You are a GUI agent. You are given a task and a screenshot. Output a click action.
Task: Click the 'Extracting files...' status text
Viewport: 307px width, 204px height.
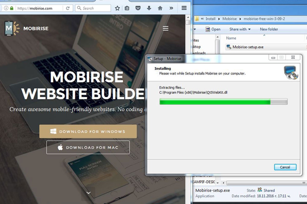(x=172, y=87)
